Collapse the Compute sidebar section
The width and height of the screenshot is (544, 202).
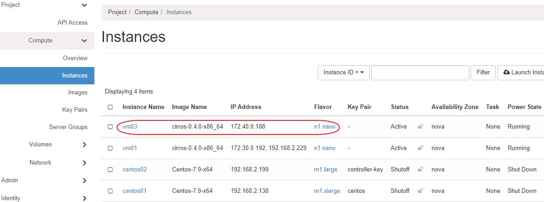[84, 41]
